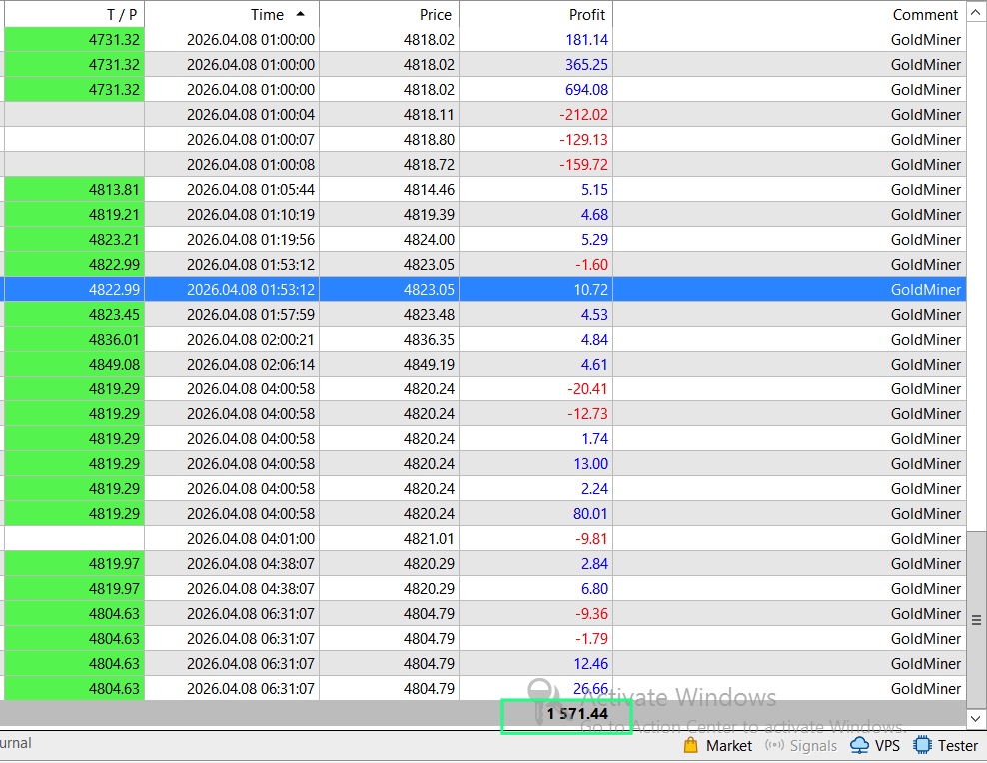Click the total profit value 1 571.44
987x763 pixels.
coord(566,715)
